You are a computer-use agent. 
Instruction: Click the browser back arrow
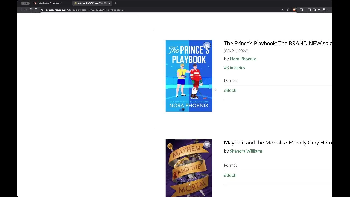[21, 10]
